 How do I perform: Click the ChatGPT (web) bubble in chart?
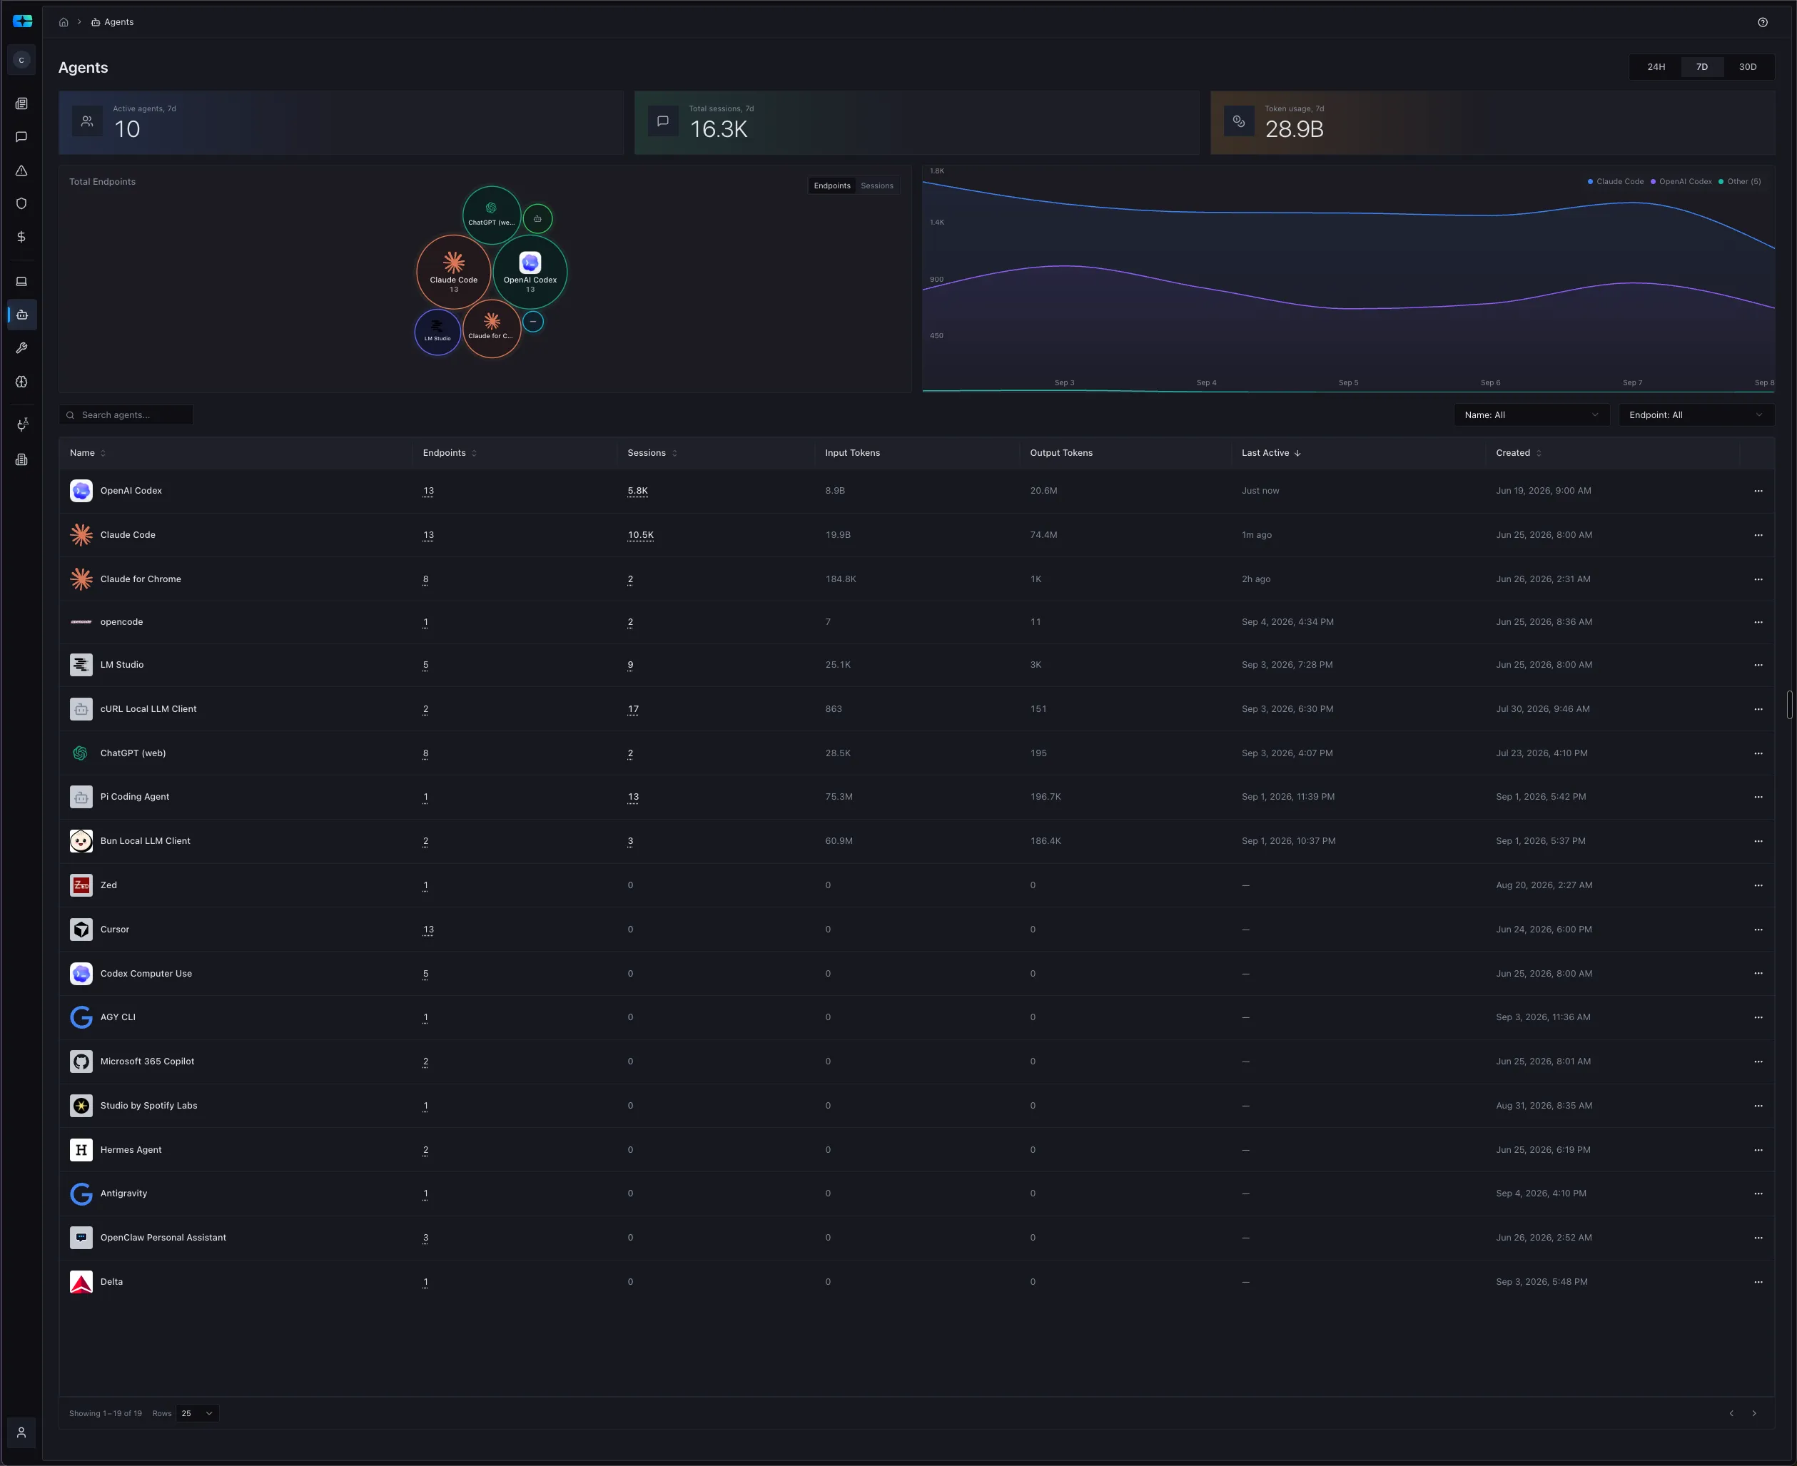tap(492, 215)
